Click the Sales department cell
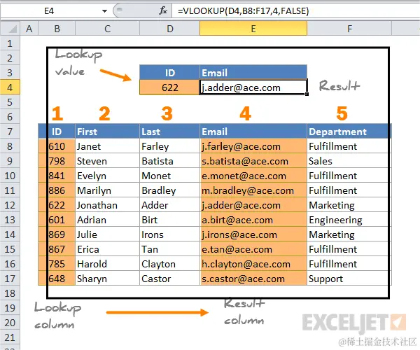 pyautogui.click(x=349, y=161)
